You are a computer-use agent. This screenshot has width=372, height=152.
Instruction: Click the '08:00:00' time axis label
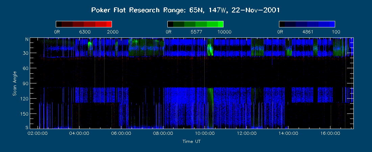163,133
